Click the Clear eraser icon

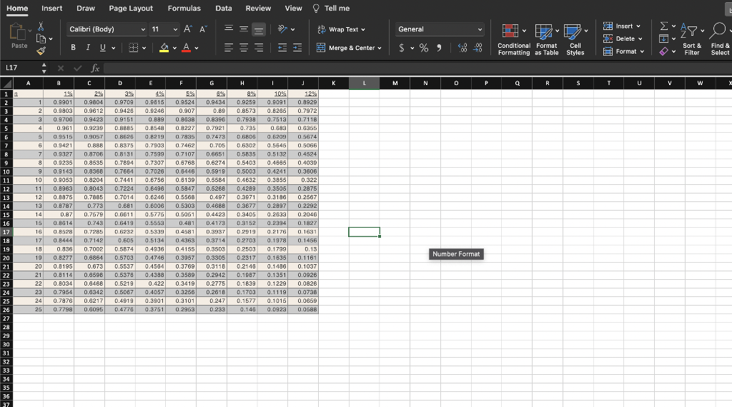(x=664, y=51)
